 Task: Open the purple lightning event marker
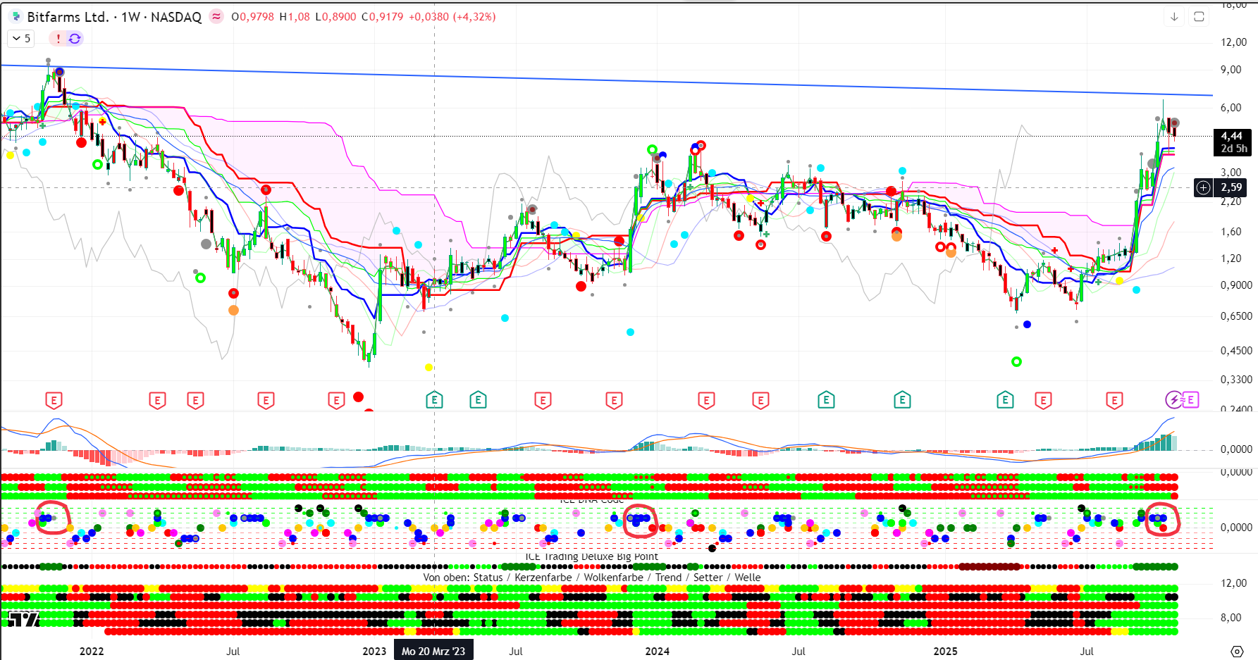(x=1173, y=400)
